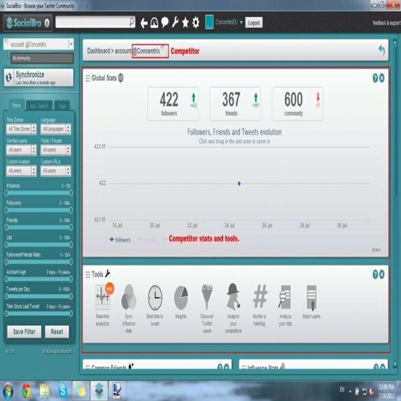
Task: Open Real-time analytics tool
Action: tap(102, 298)
